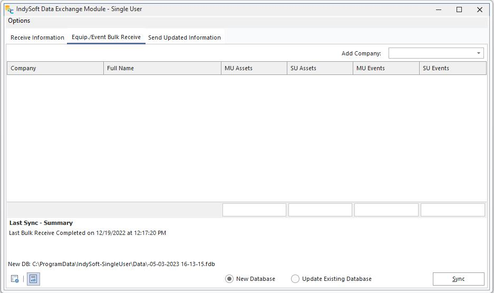Click the MU Events column header

click(x=386, y=68)
